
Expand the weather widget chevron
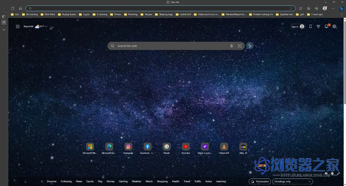46,26
